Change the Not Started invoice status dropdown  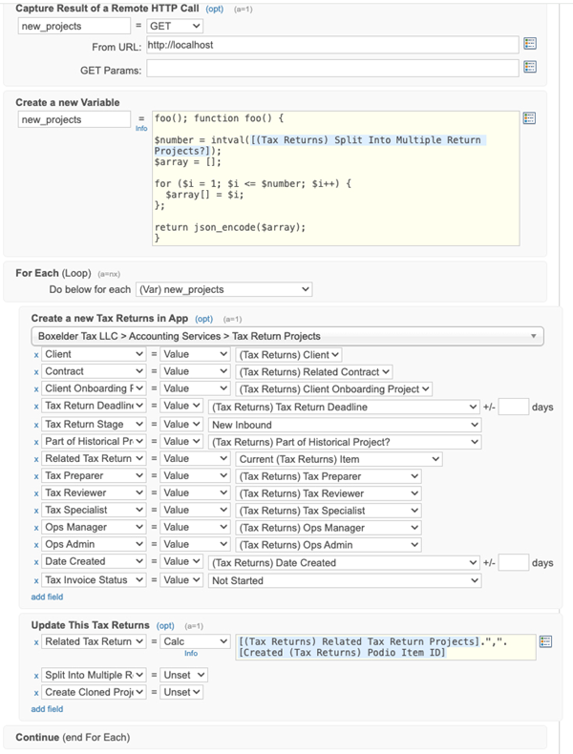(x=344, y=579)
